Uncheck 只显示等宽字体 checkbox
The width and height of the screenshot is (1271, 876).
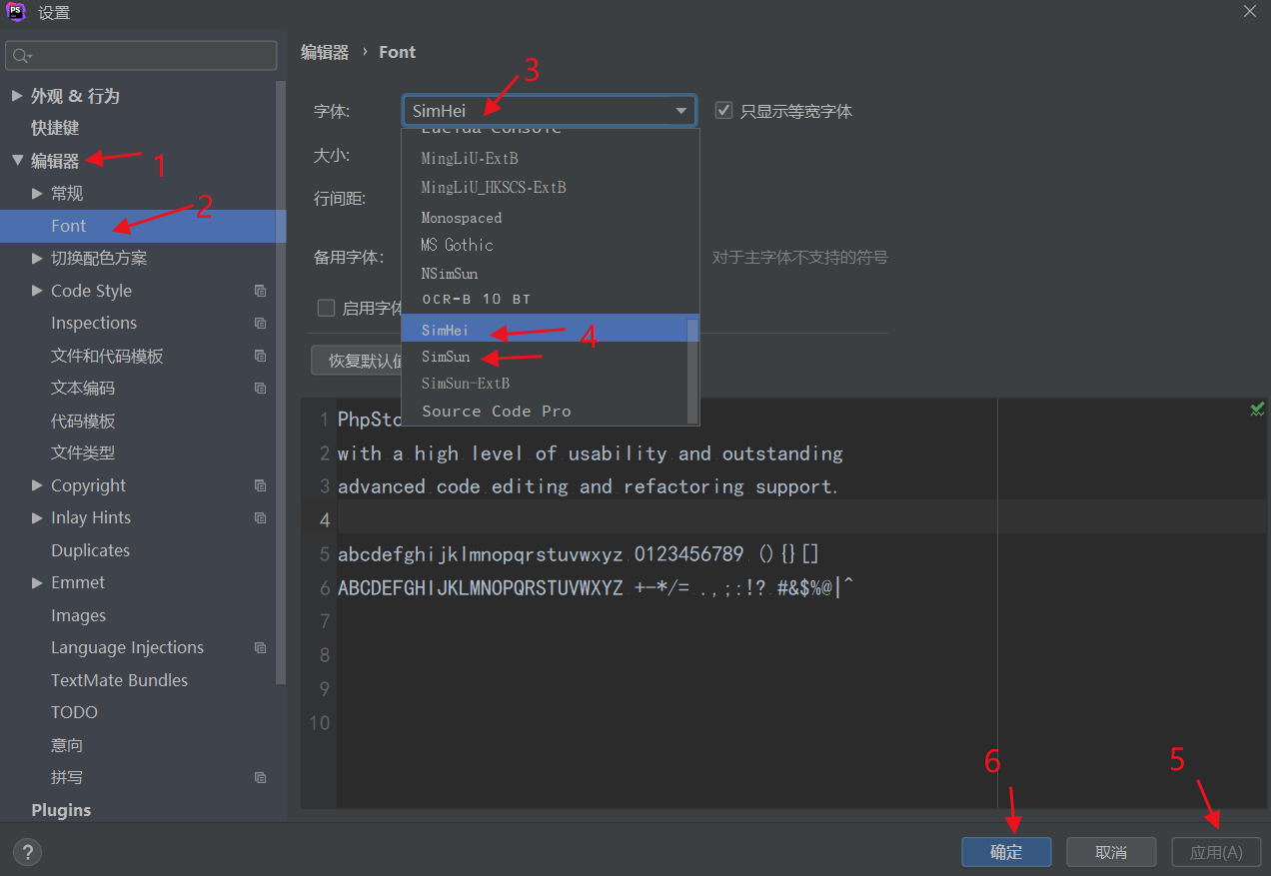pyautogui.click(x=724, y=111)
